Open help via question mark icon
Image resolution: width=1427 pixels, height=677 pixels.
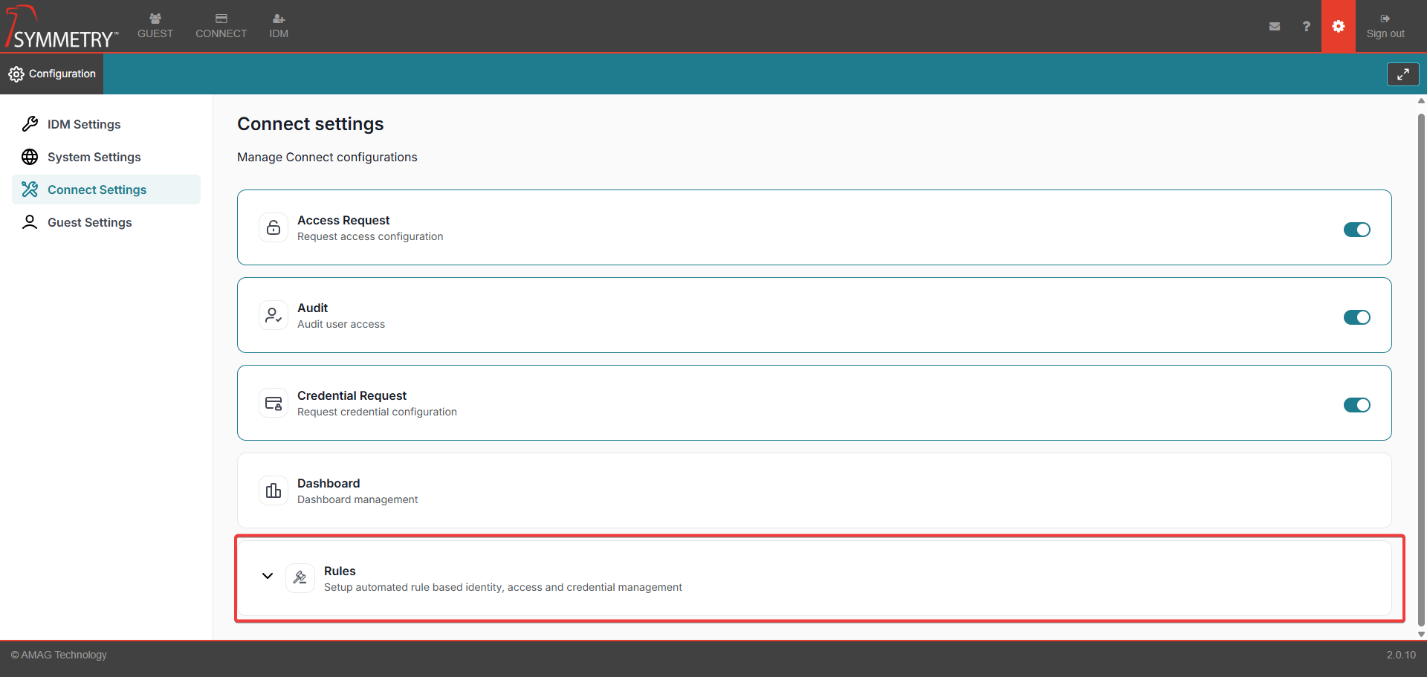click(1306, 26)
